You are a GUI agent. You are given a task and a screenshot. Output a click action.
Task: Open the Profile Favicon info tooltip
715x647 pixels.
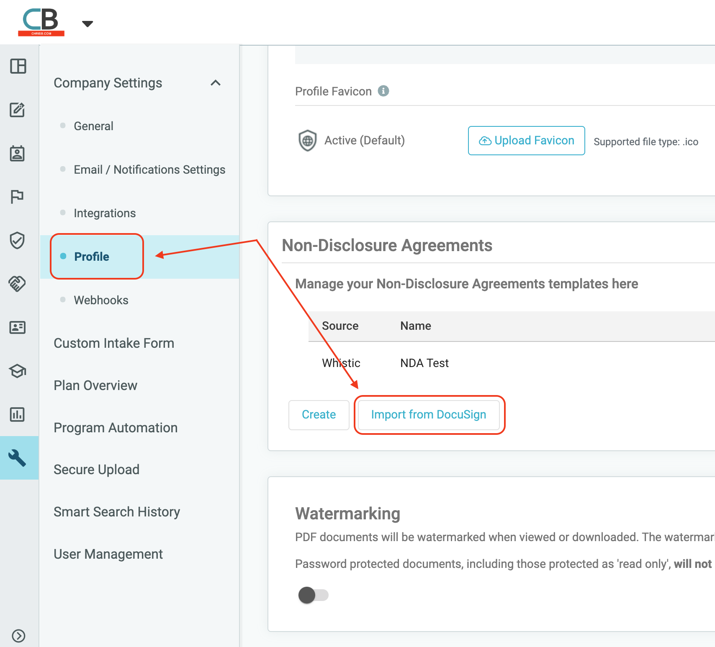click(x=384, y=90)
